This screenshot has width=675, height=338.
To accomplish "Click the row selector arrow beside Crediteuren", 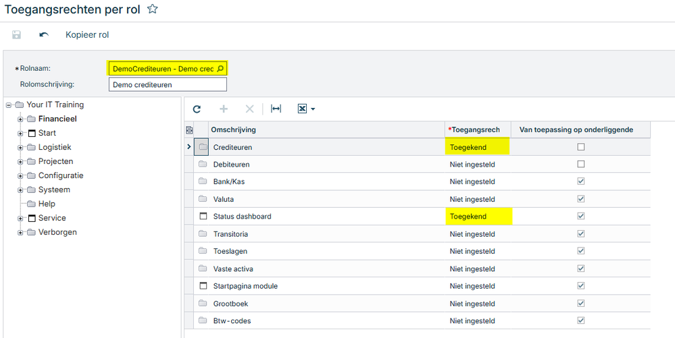I will [189, 147].
